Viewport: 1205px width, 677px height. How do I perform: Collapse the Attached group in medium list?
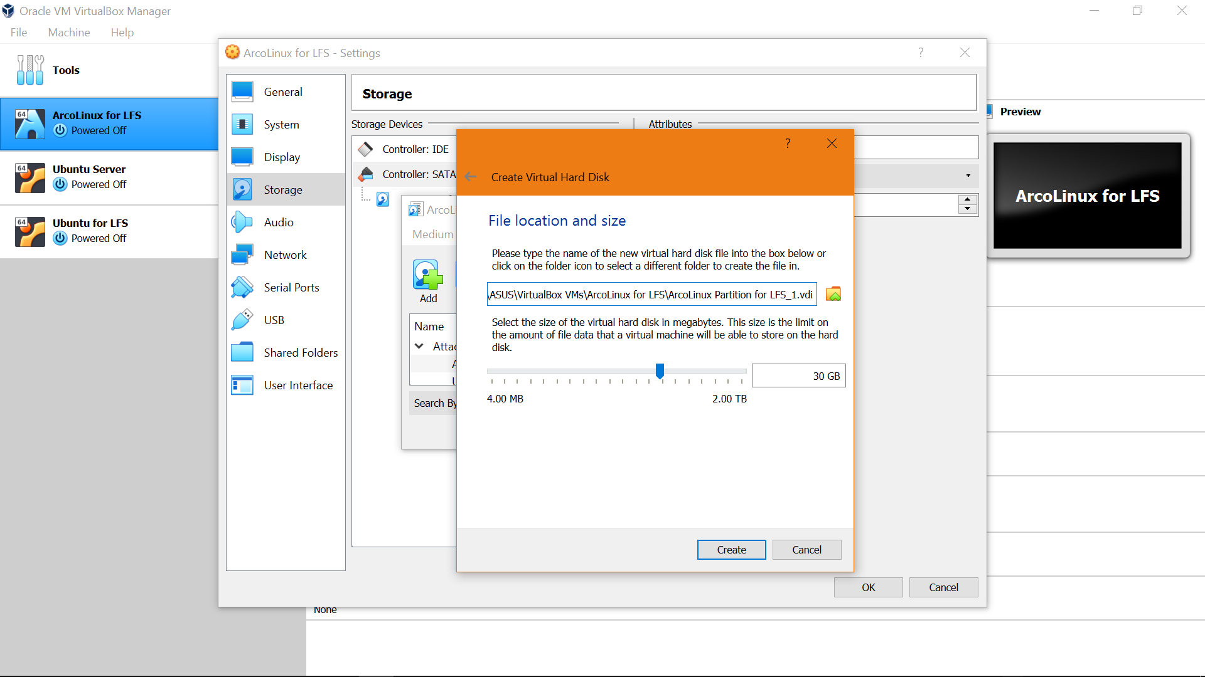point(419,346)
